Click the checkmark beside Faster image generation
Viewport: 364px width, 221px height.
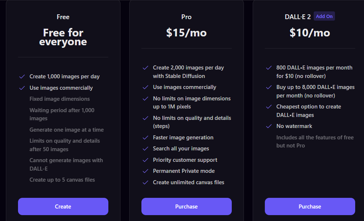click(x=145, y=138)
